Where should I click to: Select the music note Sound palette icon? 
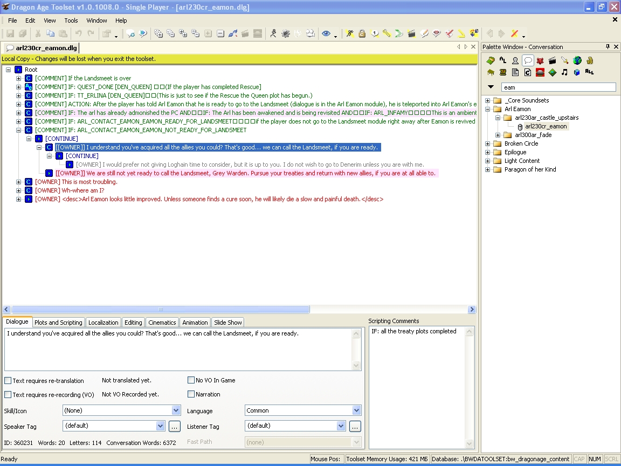point(565,72)
